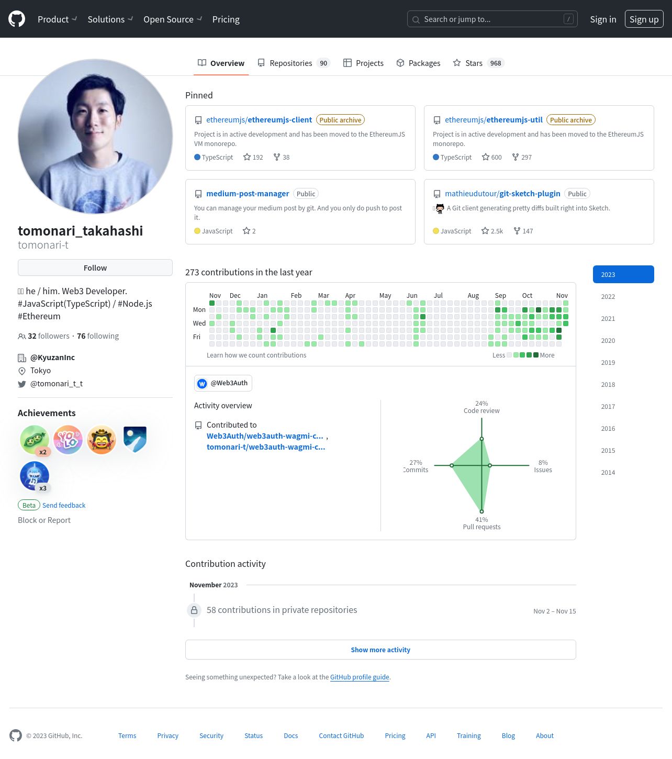Open the footer Terms link
This screenshot has height=759, width=672.
127,735
